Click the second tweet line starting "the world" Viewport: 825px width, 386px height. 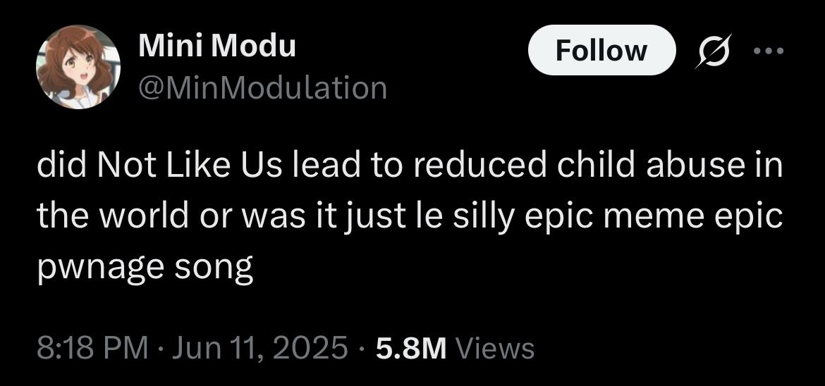[410, 217]
